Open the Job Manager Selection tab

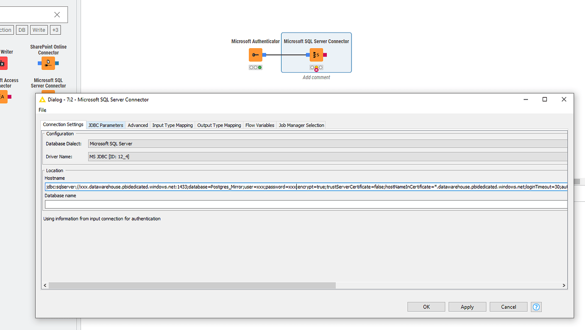point(301,125)
